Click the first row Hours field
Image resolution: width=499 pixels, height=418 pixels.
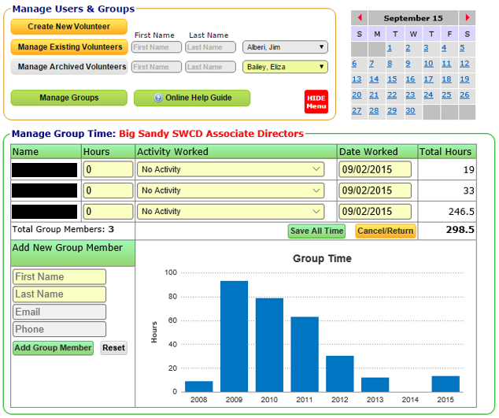pos(108,169)
